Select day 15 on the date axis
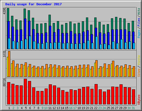This screenshot has width=142, height=111. 67,108
